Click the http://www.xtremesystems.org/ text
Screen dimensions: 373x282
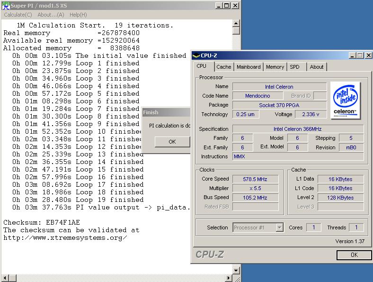(x=65, y=238)
